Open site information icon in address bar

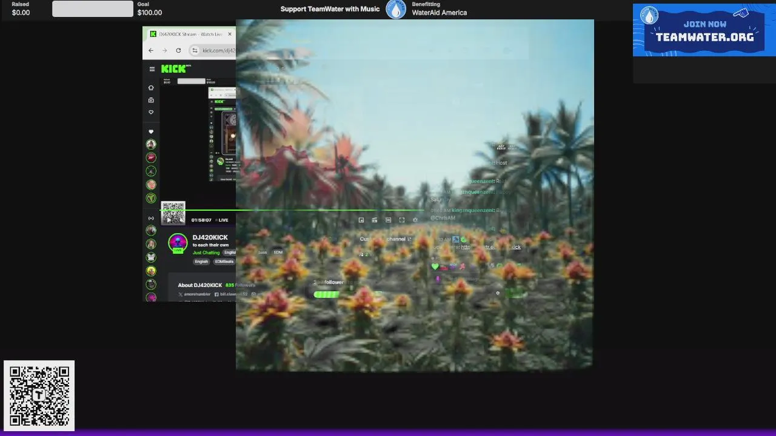(x=195, y=50)
